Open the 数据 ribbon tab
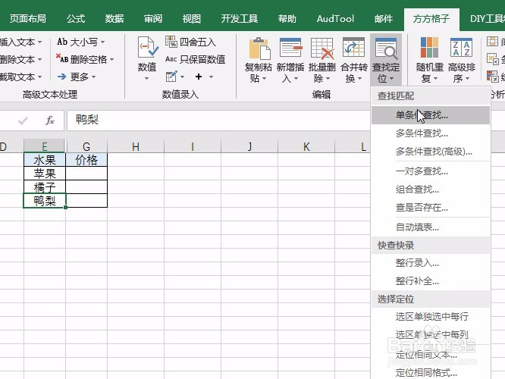 [114, 19]
